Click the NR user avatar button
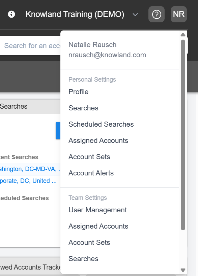Image resolution: width=198 pixels, height=276 pixels. click(179, 14)
